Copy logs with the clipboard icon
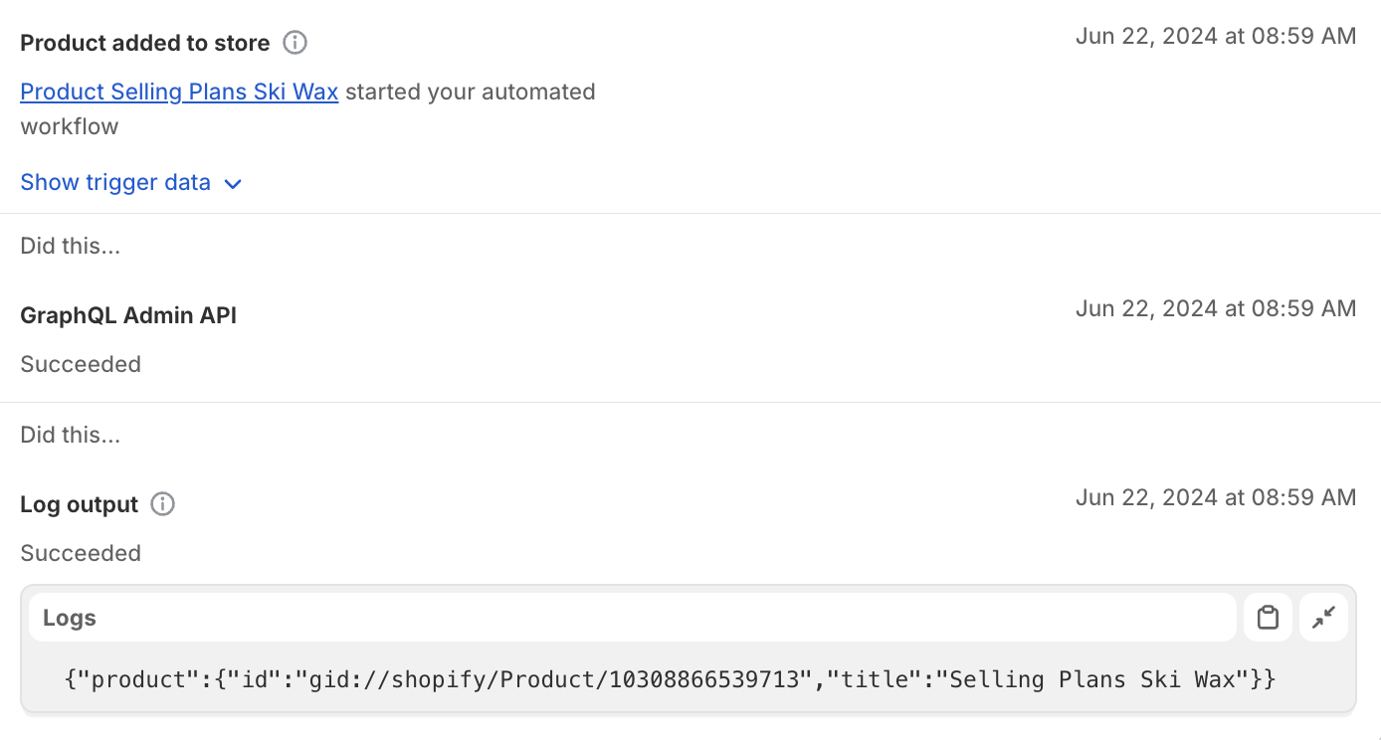 (x=1268, y=618)
